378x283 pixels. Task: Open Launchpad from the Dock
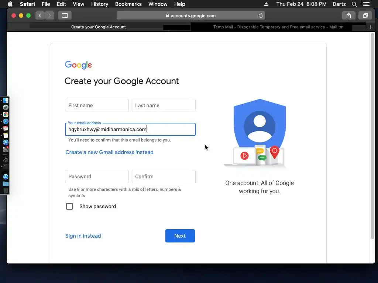pos(6,107)
